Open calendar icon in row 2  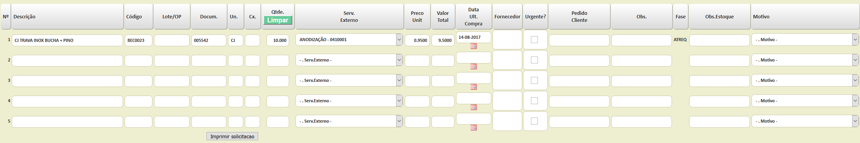(474, 67)
